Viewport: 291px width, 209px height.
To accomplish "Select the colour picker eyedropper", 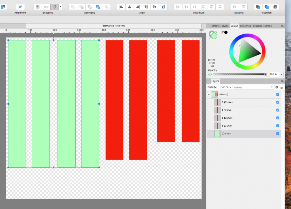I will 221,33.
